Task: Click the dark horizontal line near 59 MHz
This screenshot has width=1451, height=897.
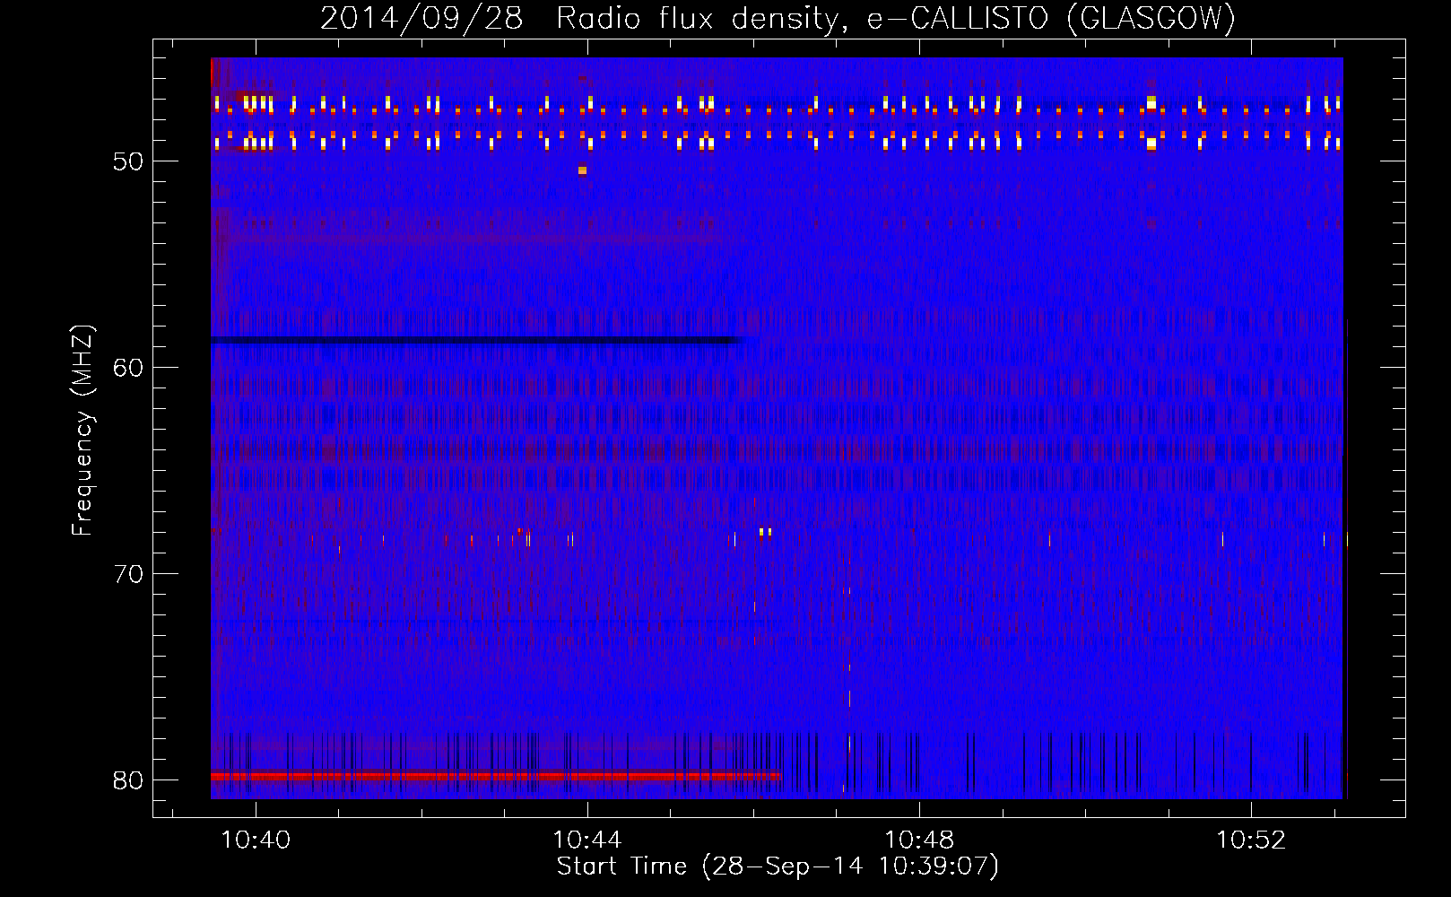Action: pyautogui.click(x=477, y=340)
